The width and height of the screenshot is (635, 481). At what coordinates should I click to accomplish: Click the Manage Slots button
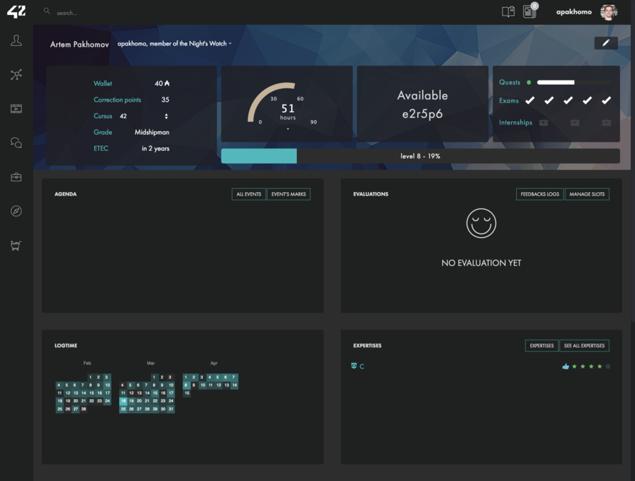click(587, 194)
